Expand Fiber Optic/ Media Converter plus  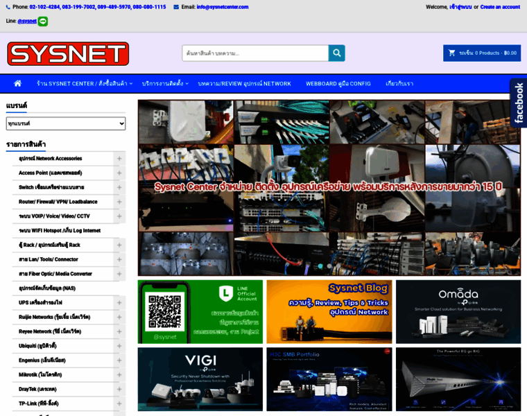coord(119,274)
